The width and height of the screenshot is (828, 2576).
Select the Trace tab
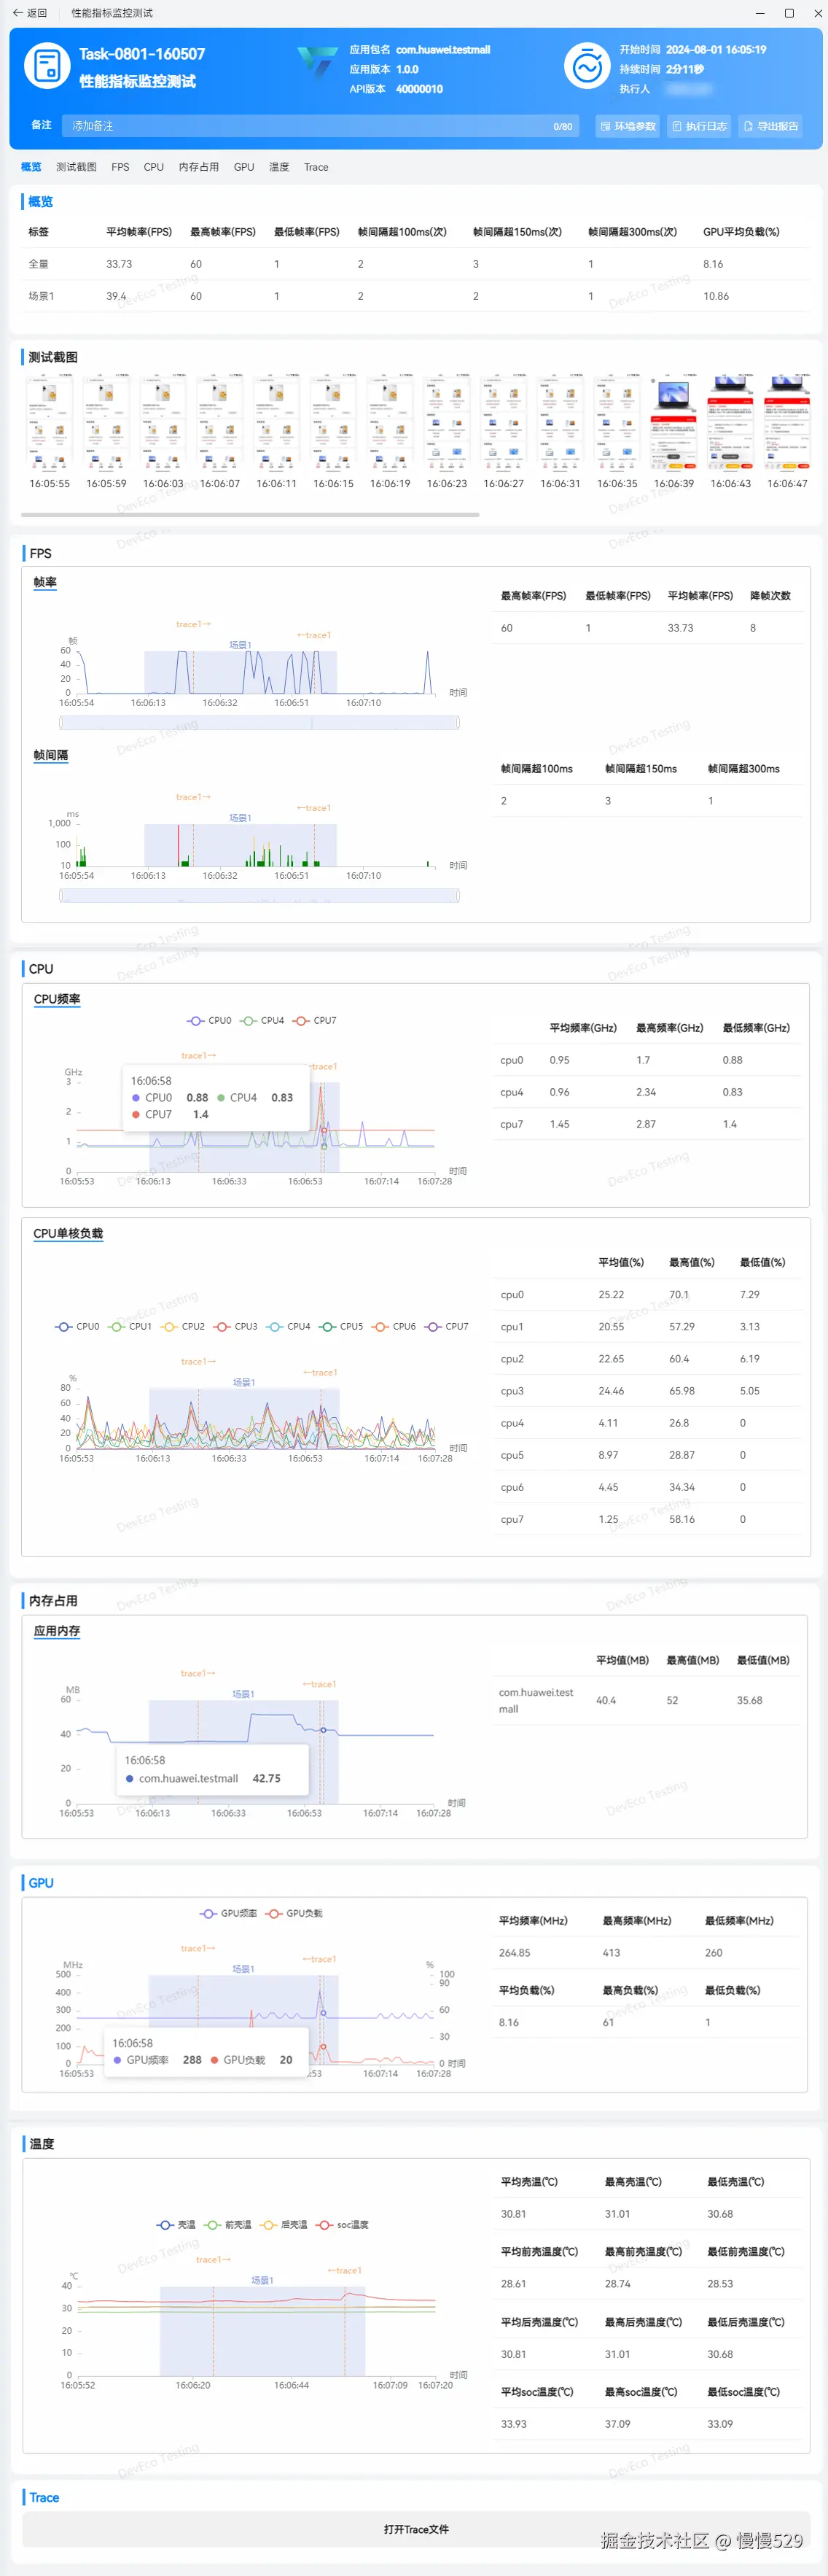[316, 167]
